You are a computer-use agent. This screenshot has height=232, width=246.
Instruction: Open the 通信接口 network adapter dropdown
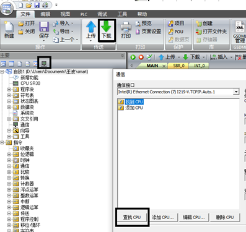tap(236, 92)
